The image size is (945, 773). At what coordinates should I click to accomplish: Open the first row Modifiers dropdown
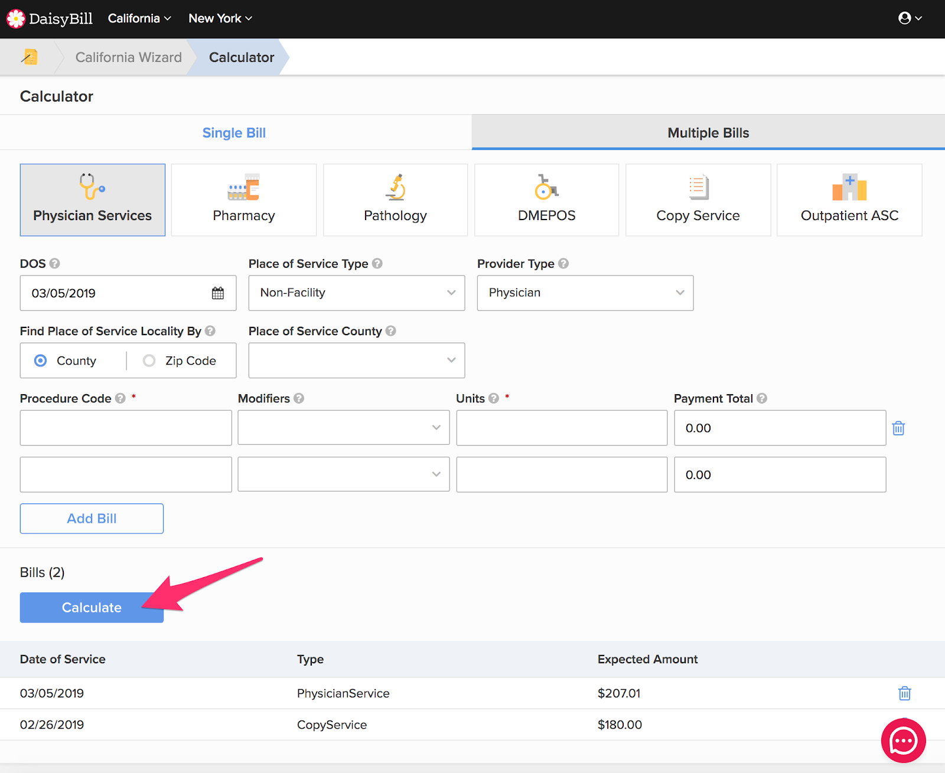[x=344, y=427]
